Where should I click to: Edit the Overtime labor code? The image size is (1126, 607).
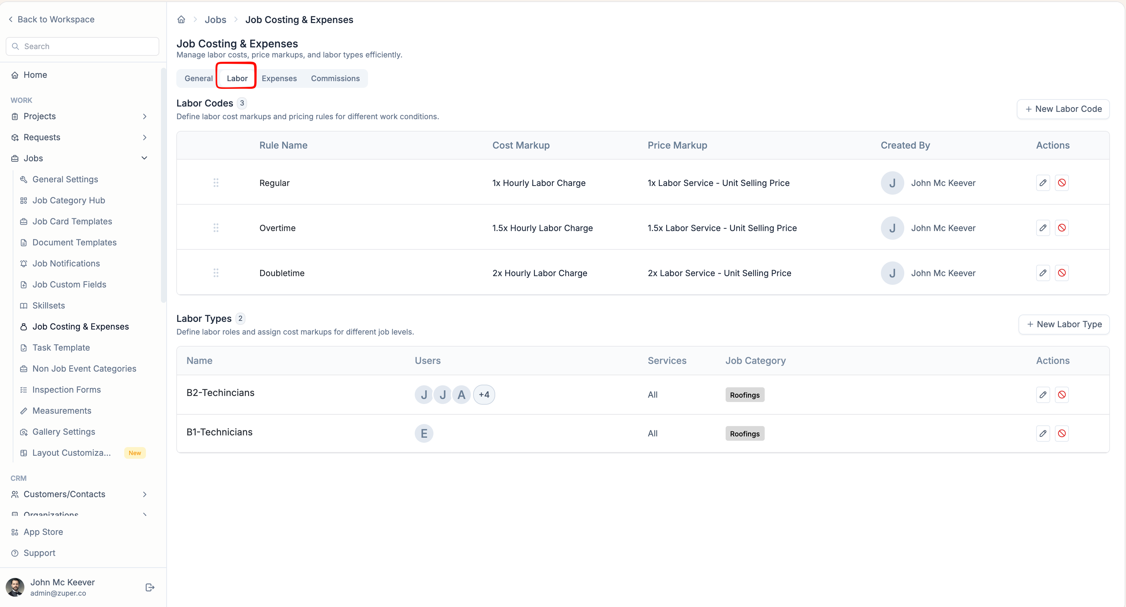pyautogui.click(x=1043, y=228)
